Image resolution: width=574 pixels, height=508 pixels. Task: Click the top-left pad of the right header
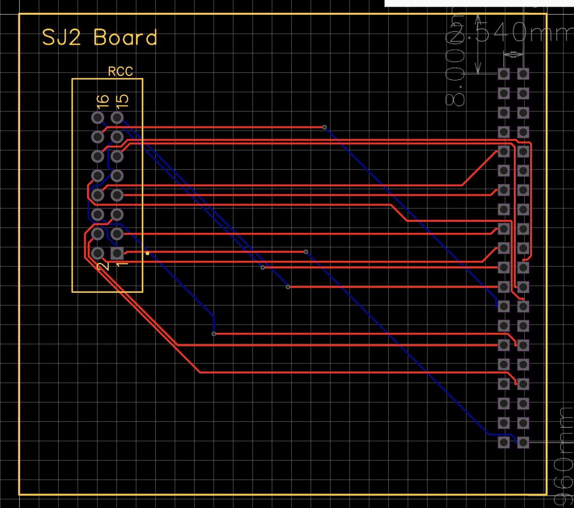click(x=504, y=74)
